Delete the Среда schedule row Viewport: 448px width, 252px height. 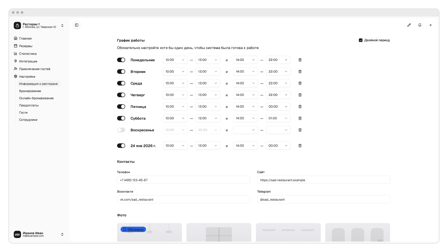pyautogui.click(x=300, y=83)
